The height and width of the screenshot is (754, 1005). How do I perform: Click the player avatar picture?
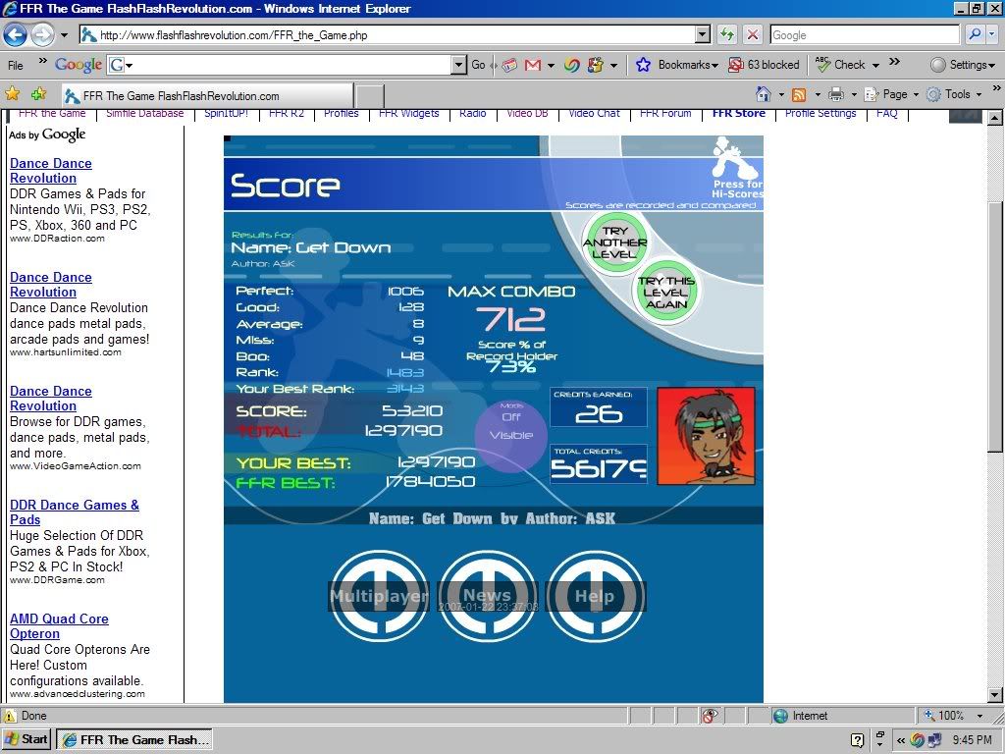click(706, 436)
